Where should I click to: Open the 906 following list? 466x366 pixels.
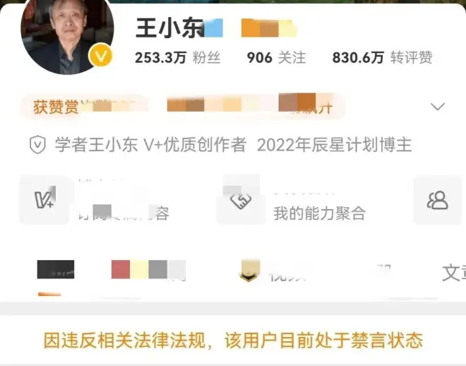276,57
